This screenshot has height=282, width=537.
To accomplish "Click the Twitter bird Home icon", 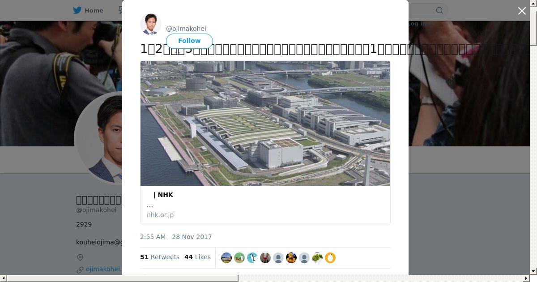I will click(88, 10).
